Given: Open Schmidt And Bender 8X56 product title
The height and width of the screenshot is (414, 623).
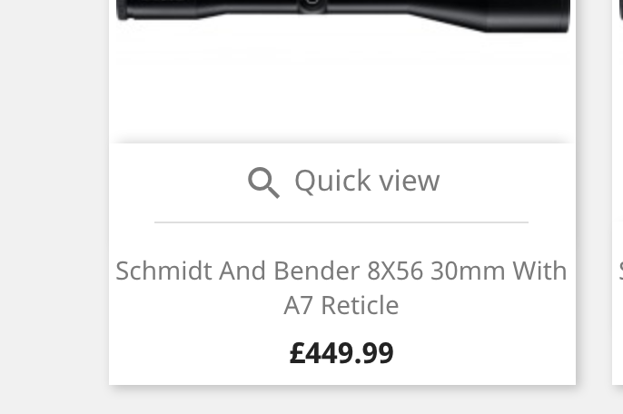Looking at the screenshot, I should pyautogui.click(x=341, y=288).
